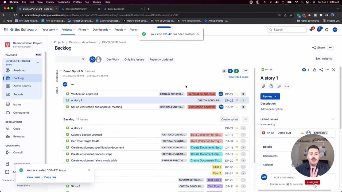Toggle Recently Updated quick filter
The height and width of the screenshot is (192, 342).
(x=161, y=59)
